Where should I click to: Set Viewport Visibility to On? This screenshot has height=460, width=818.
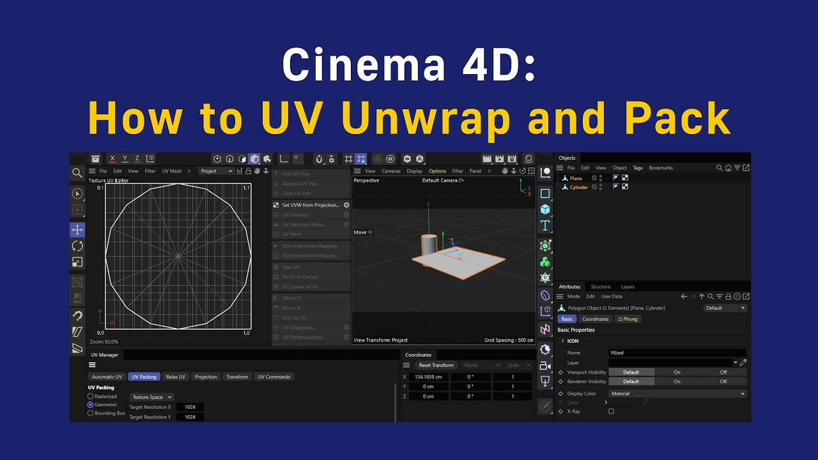677,372
